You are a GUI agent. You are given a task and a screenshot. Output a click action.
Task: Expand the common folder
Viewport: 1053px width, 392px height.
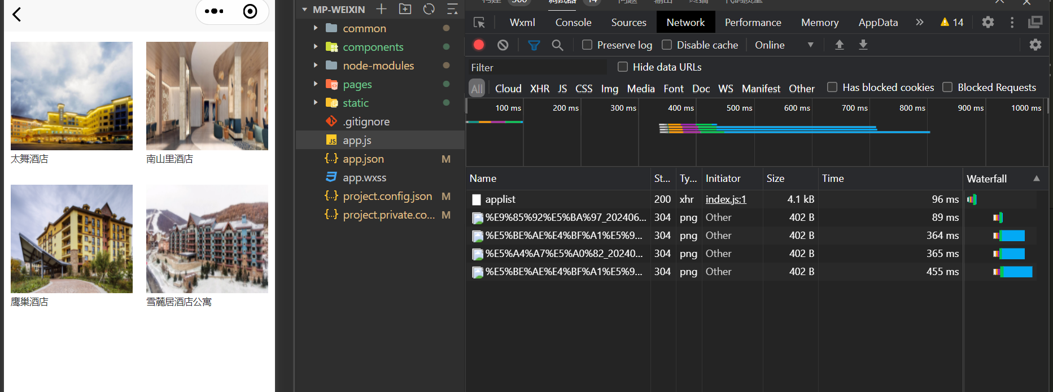tap(316, 28)
